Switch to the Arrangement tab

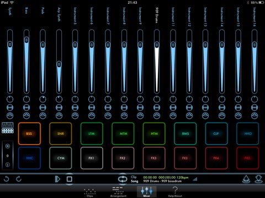tap(118, 192)
